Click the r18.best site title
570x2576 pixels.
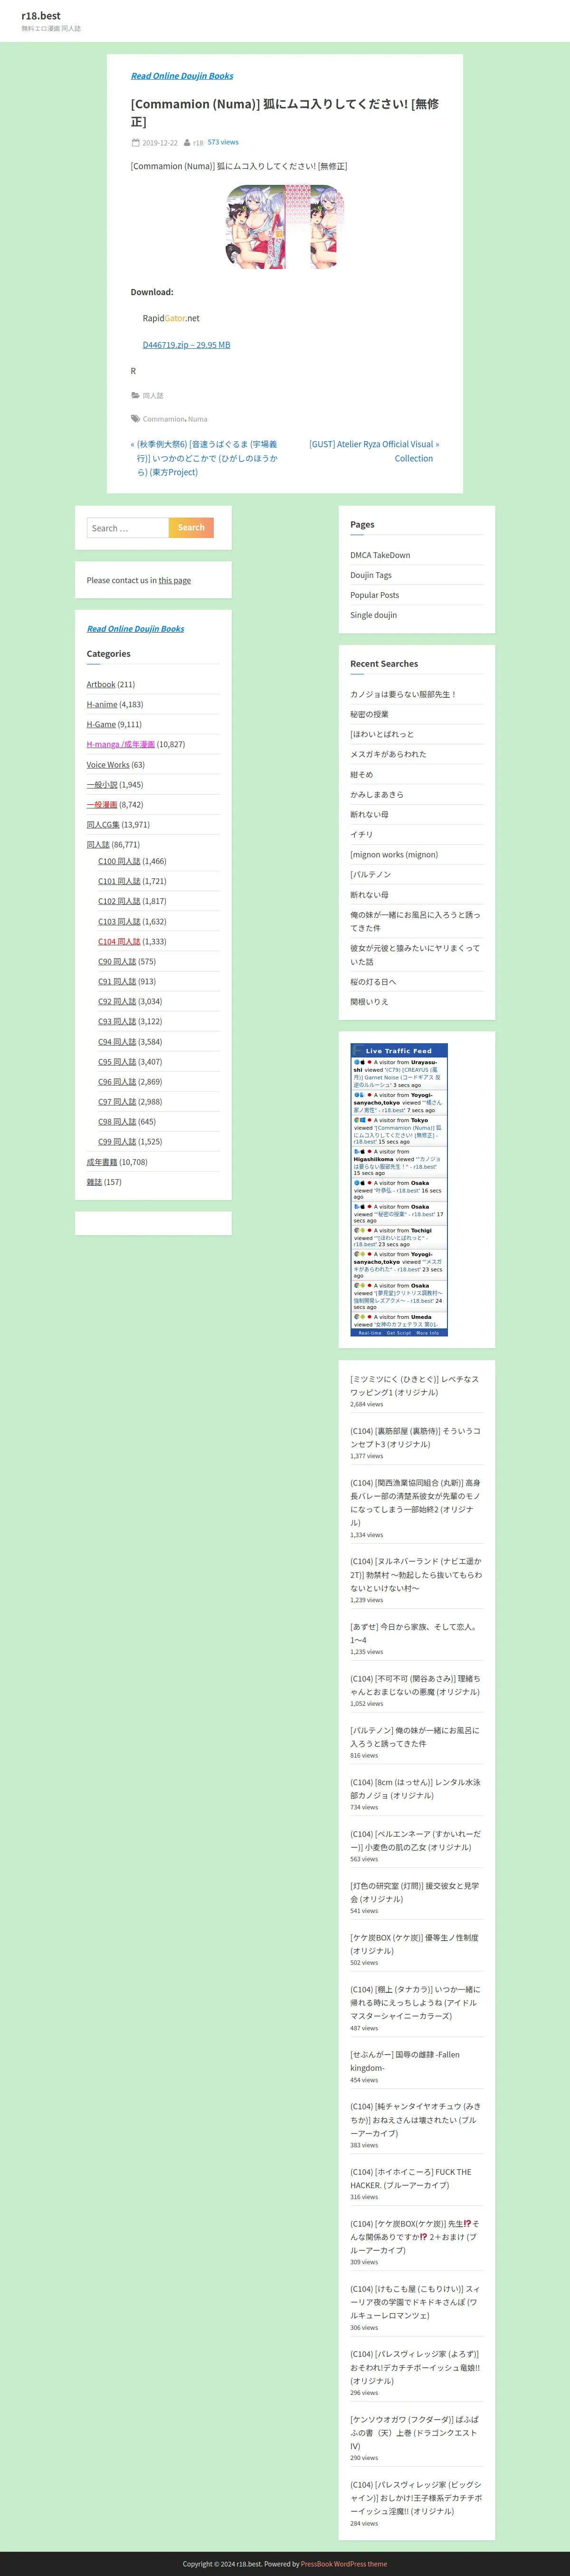tap(41, 16)
